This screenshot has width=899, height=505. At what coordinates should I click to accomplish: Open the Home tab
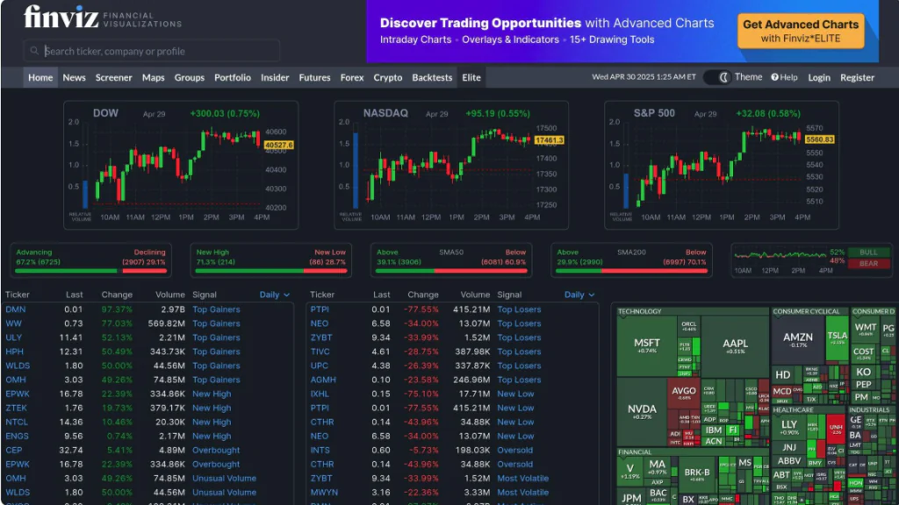tap(40, 77)
